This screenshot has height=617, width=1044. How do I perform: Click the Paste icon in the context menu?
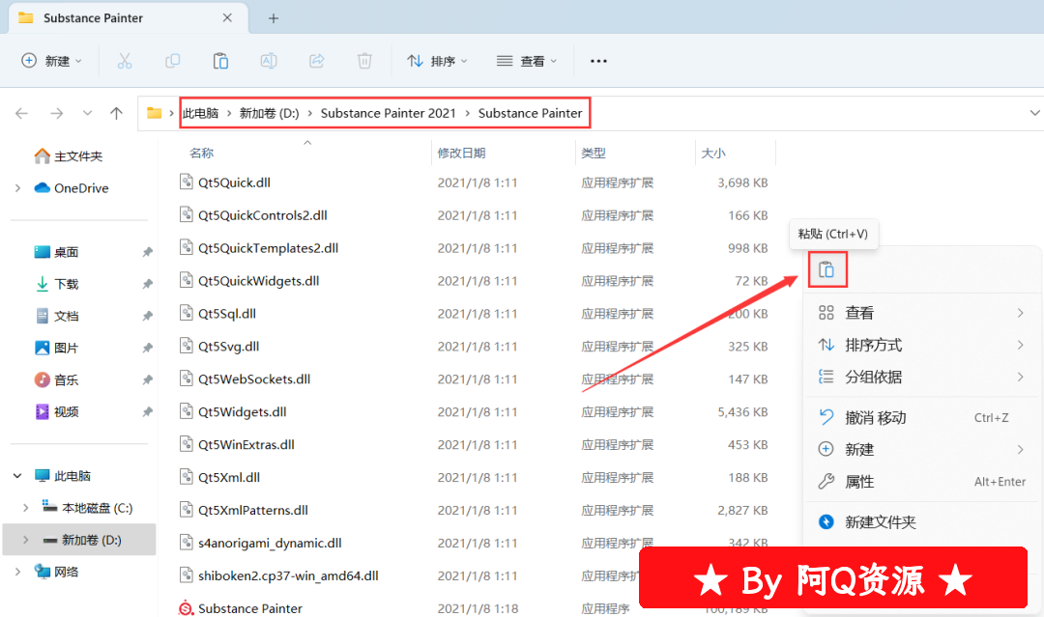826,269
